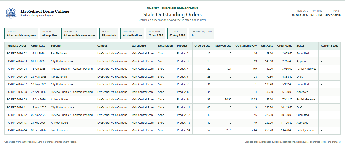This screenshot has height=148, width=345.
Task: Click the Purchase Order column header
Action: 16,46
